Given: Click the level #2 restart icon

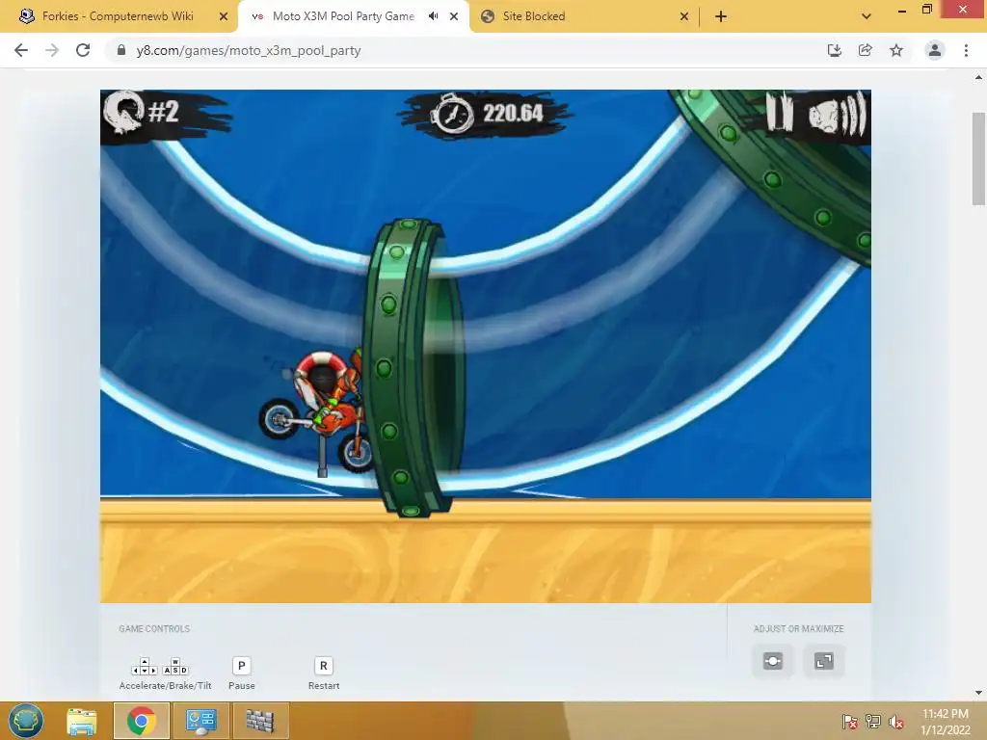Looking at the screenshot, I should click(x=123, y=112).
